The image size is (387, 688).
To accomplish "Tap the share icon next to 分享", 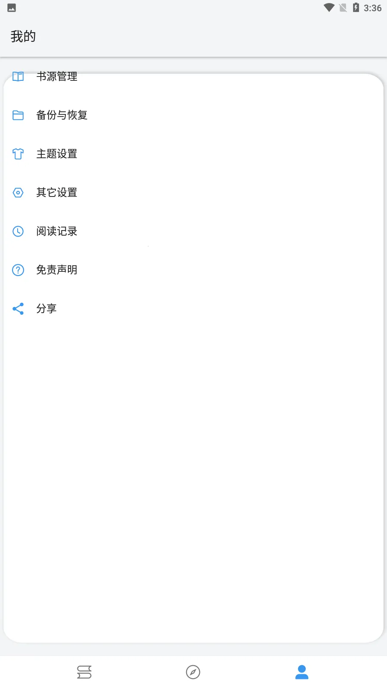I will coord(18,308).
